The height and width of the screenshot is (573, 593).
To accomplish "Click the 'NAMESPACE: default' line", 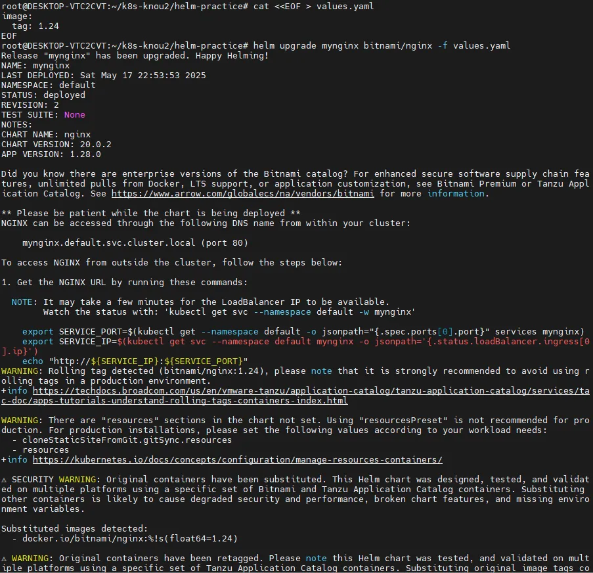I will [49, 85].
